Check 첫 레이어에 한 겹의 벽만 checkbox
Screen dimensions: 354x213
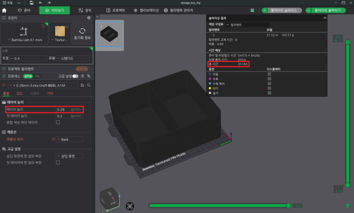pos(58,163)
